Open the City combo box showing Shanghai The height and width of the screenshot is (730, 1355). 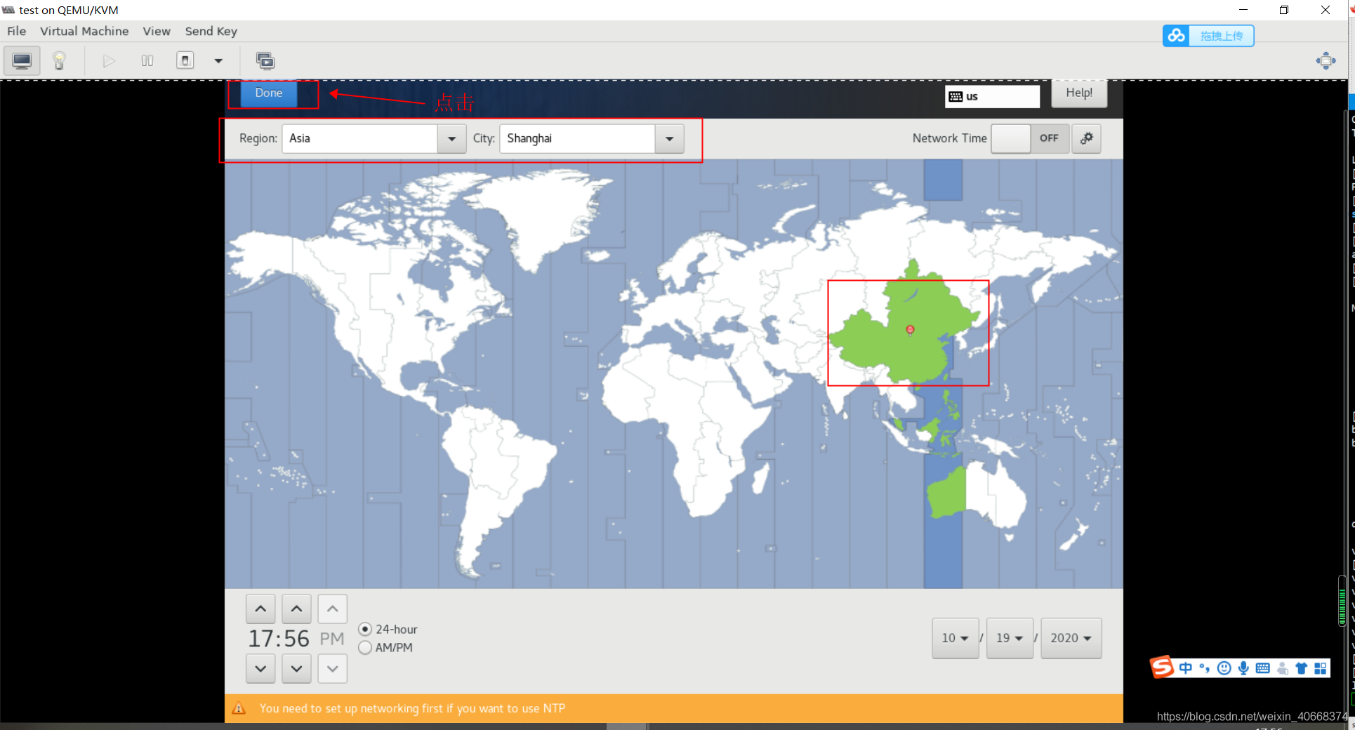click(592, 139)
